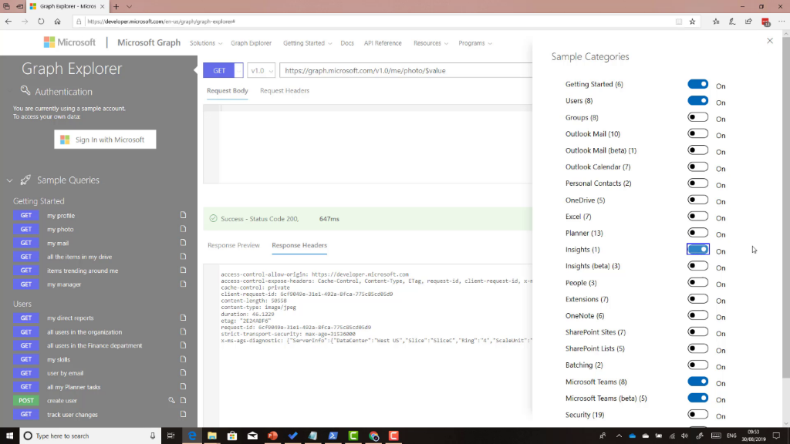This screenshot has height=444, width=790.
Task: Open Chrome icon in taskbar
Action: point(373,436)
